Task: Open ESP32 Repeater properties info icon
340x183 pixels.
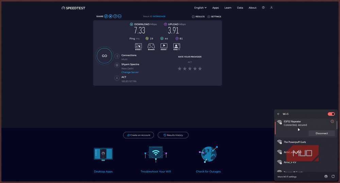Action: click(332, 121)
